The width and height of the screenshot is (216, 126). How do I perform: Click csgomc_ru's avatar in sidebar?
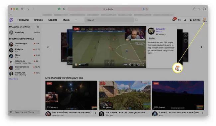[x=11, y=62]
